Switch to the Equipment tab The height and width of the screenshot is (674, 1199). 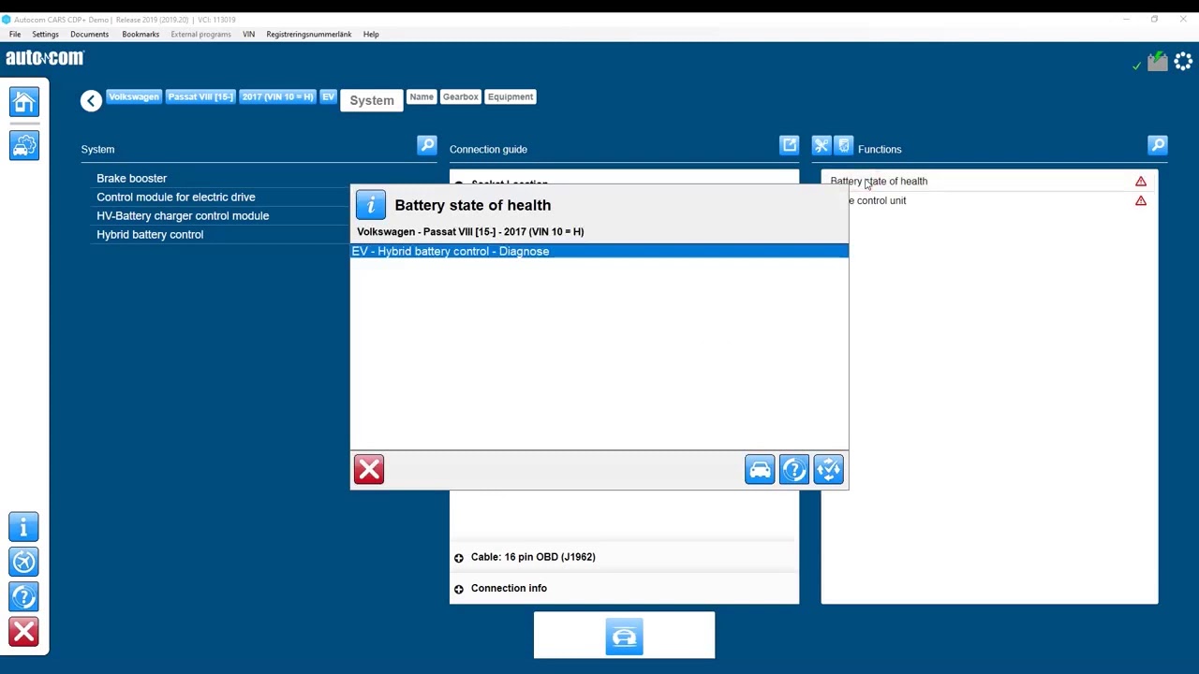511,96
